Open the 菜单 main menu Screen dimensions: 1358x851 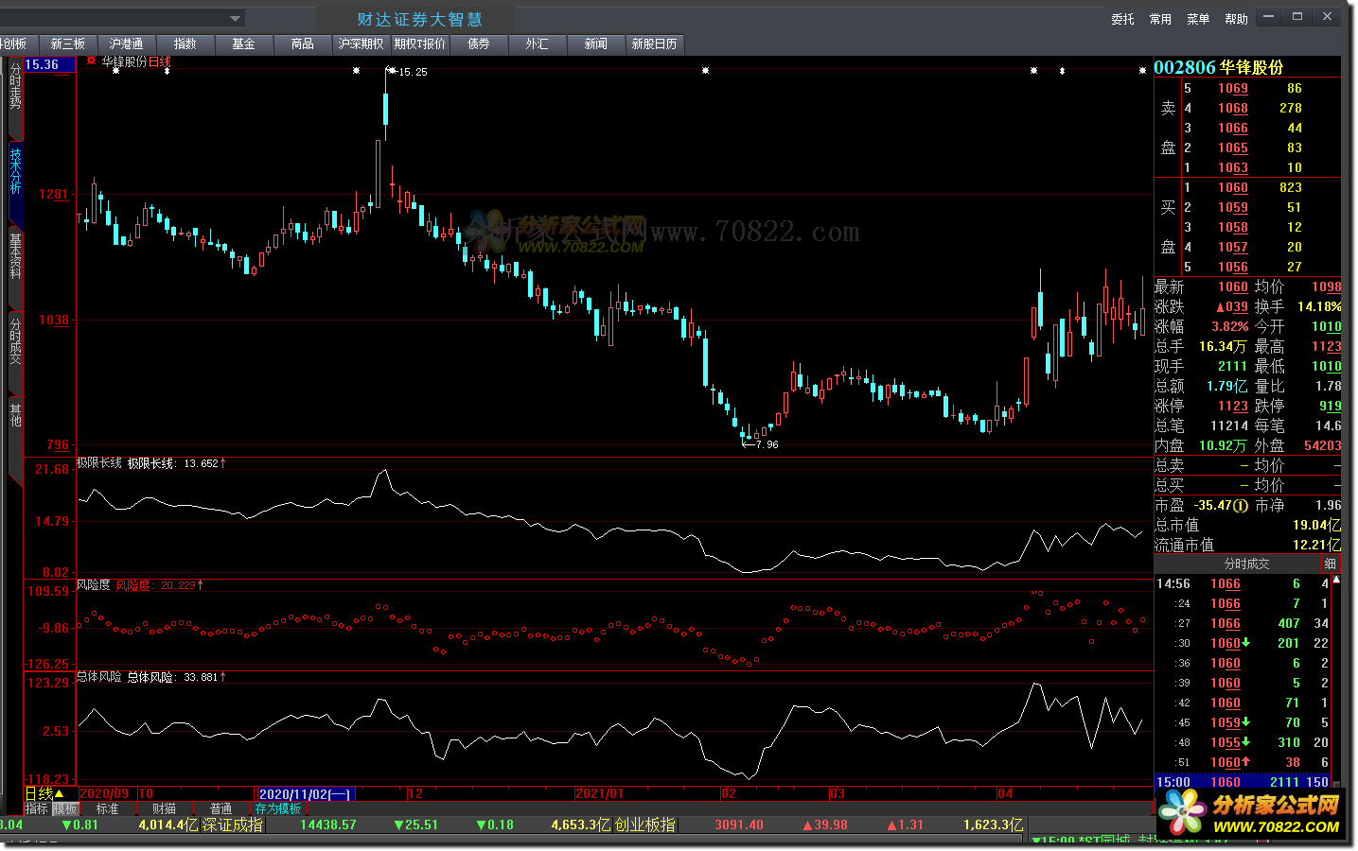coord(1198,19)
